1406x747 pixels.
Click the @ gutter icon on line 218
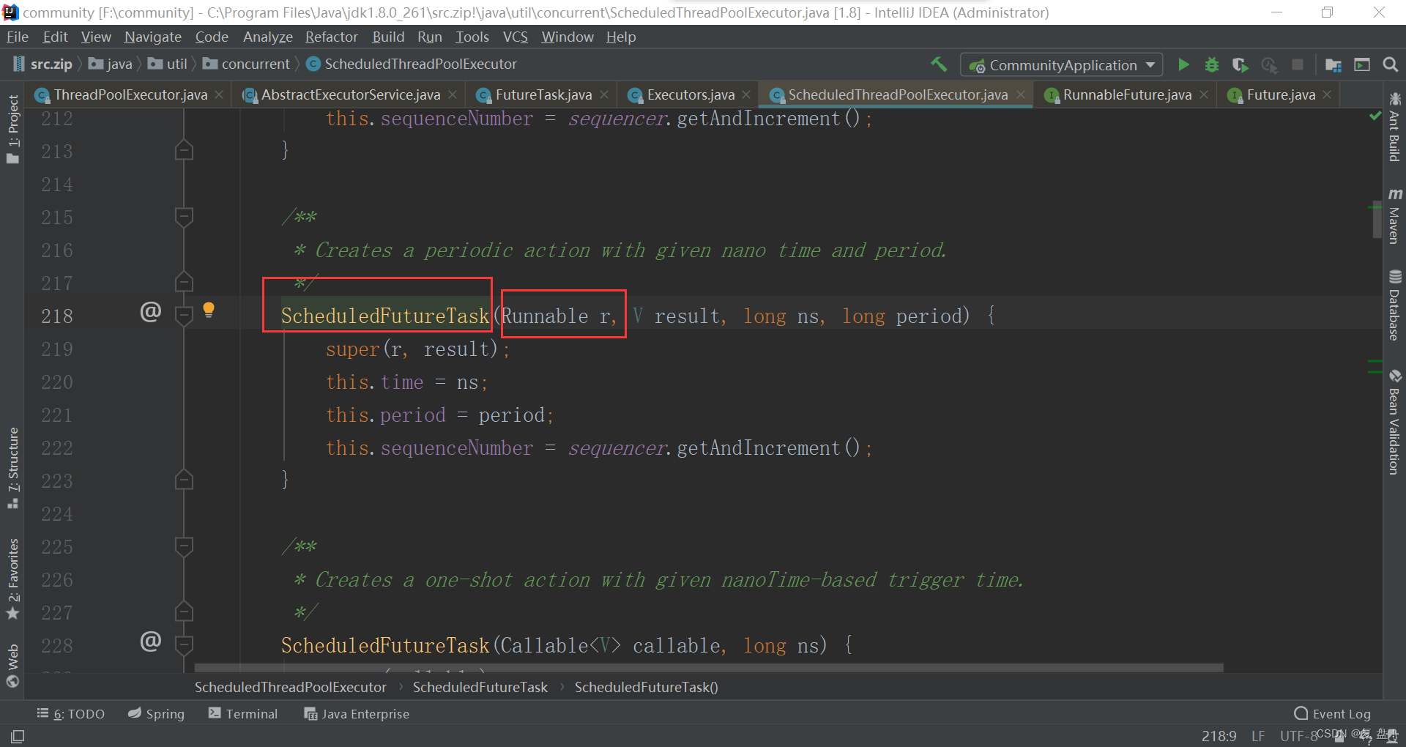point(150,312)
